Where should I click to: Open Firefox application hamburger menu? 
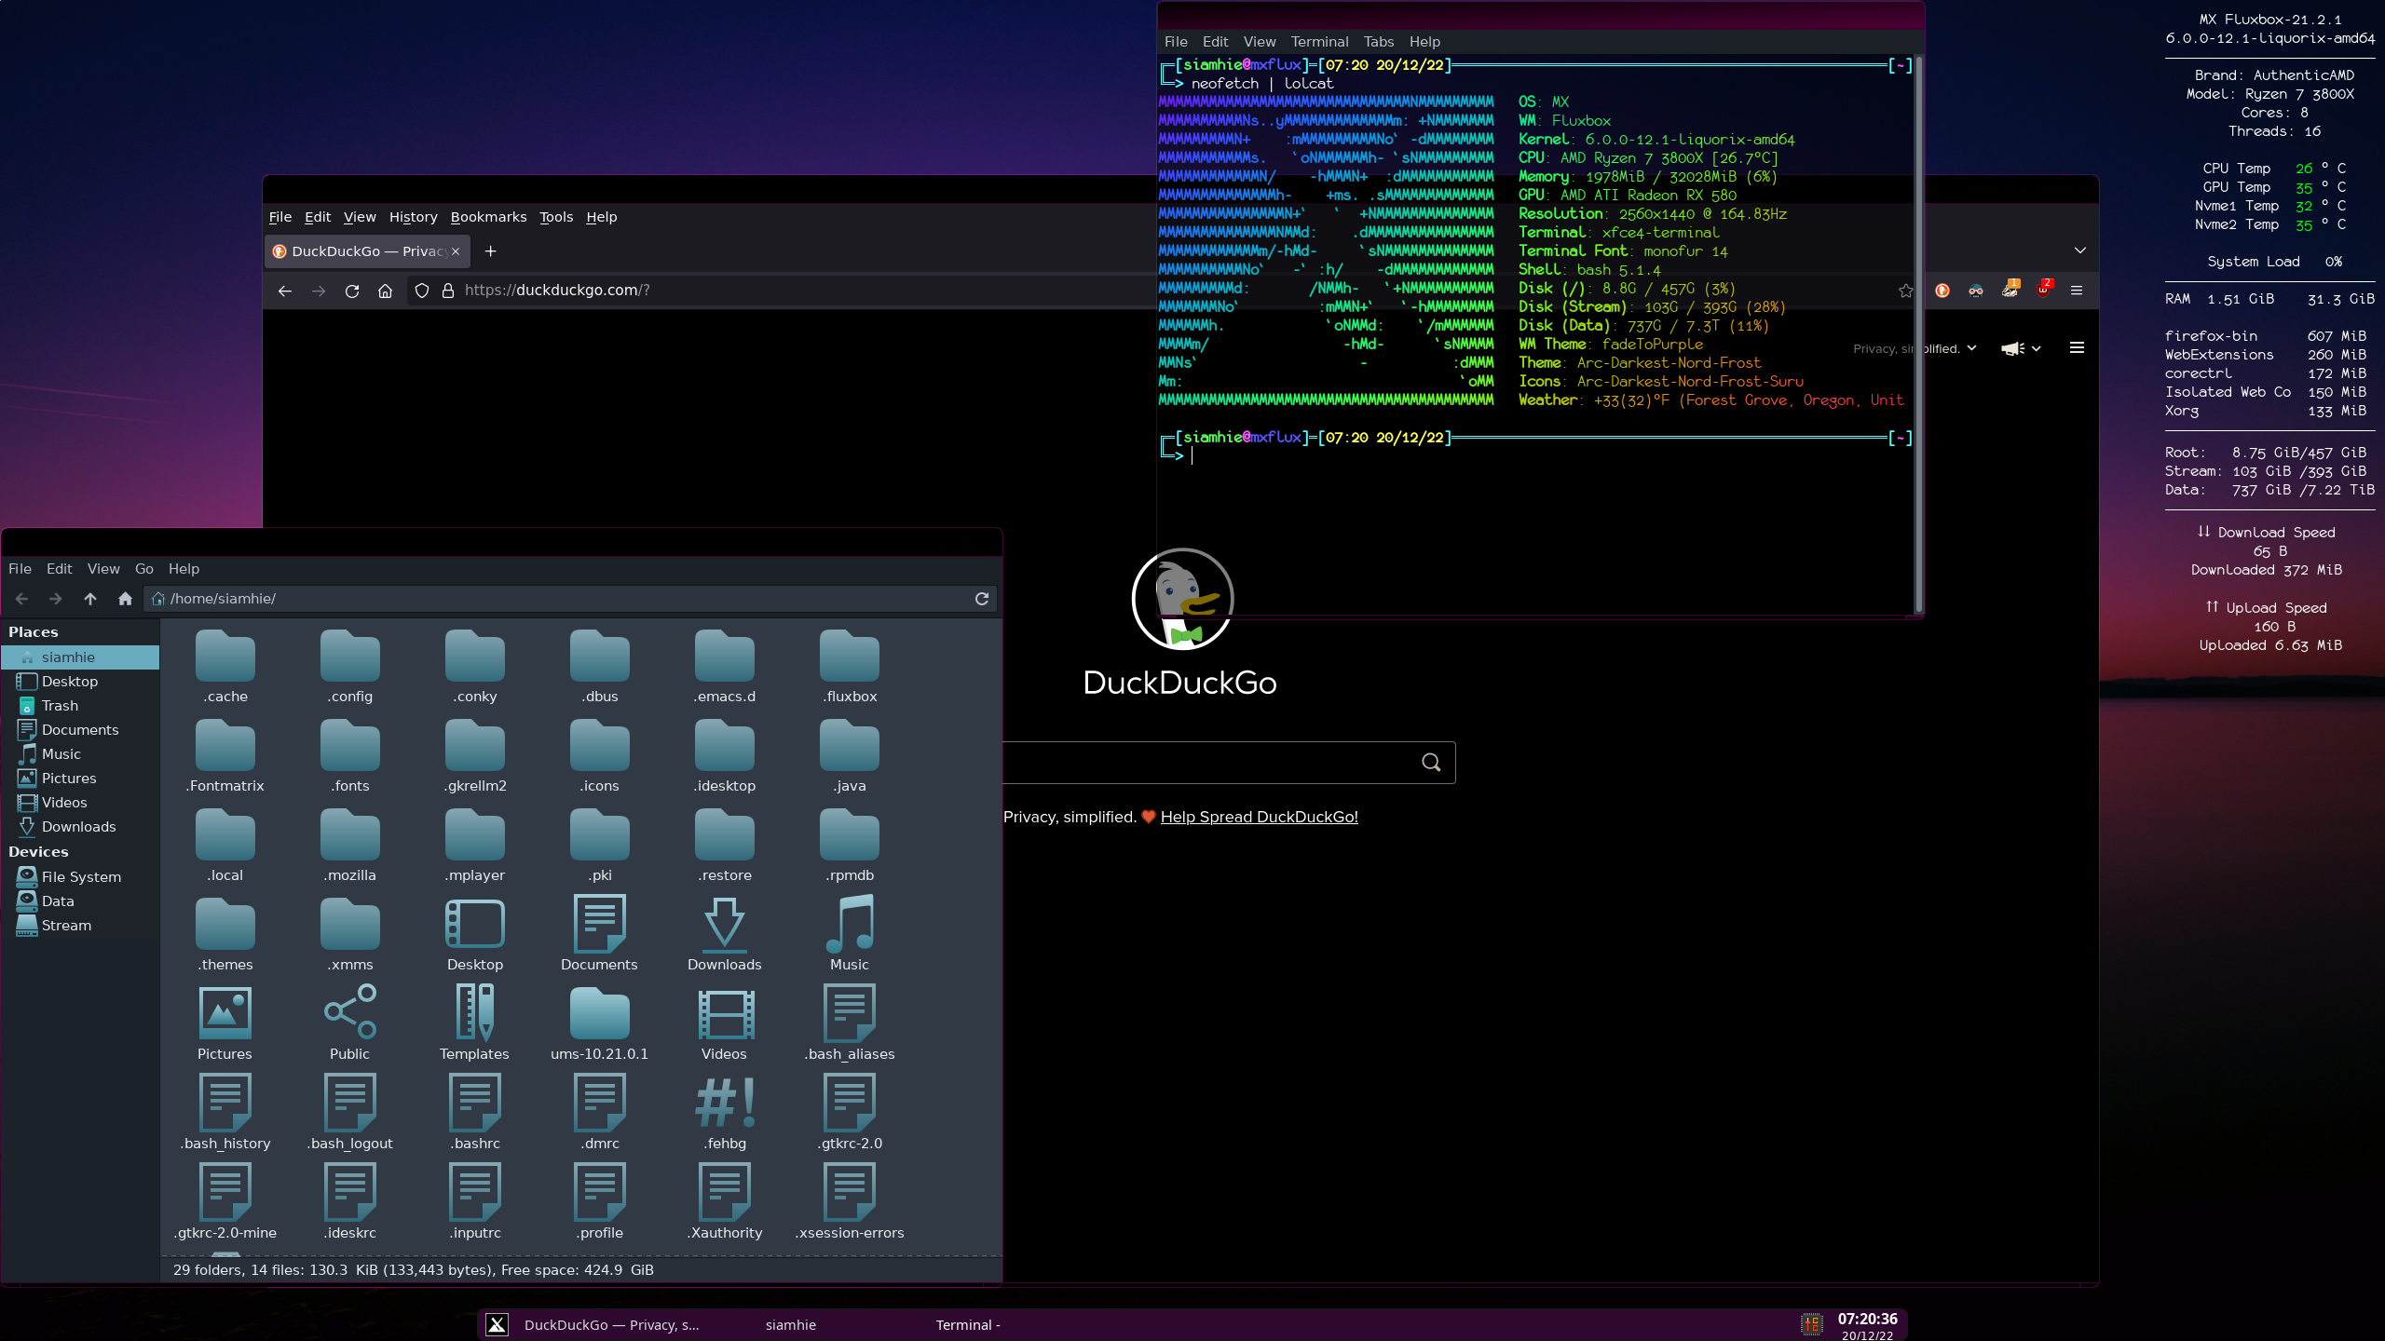2077,291
